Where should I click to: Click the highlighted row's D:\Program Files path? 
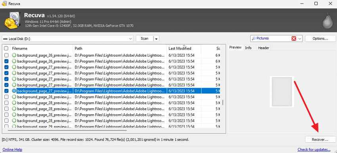click(x=120, y=91)
